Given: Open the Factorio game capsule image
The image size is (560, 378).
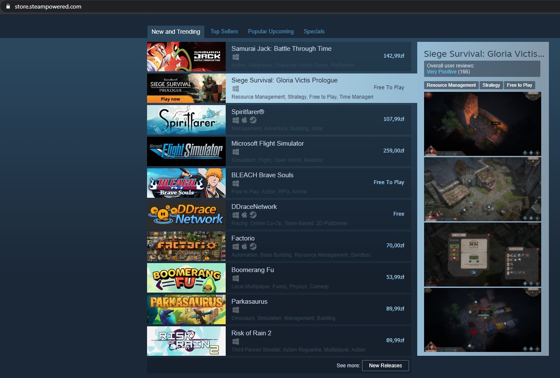Looking at the screenshot, I should (x=186, y=246).
